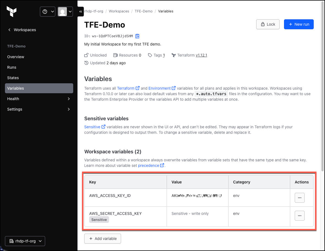325x251 pixels.
Task: Click the Category column header
Action: pyautogui.click(x=259, y=182)
